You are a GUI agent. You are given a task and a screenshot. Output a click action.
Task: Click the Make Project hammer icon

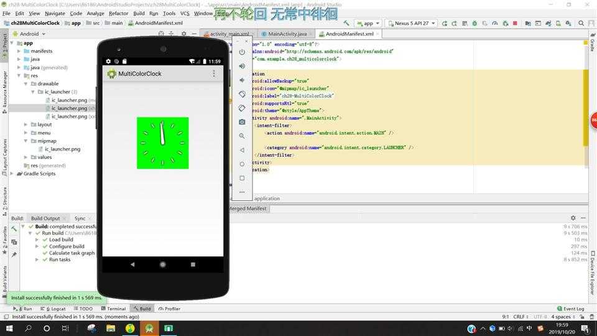346,23
